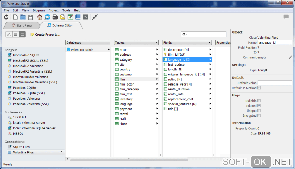
Task: Open the activity monitor toolbar icon
Action: point(86,17)
